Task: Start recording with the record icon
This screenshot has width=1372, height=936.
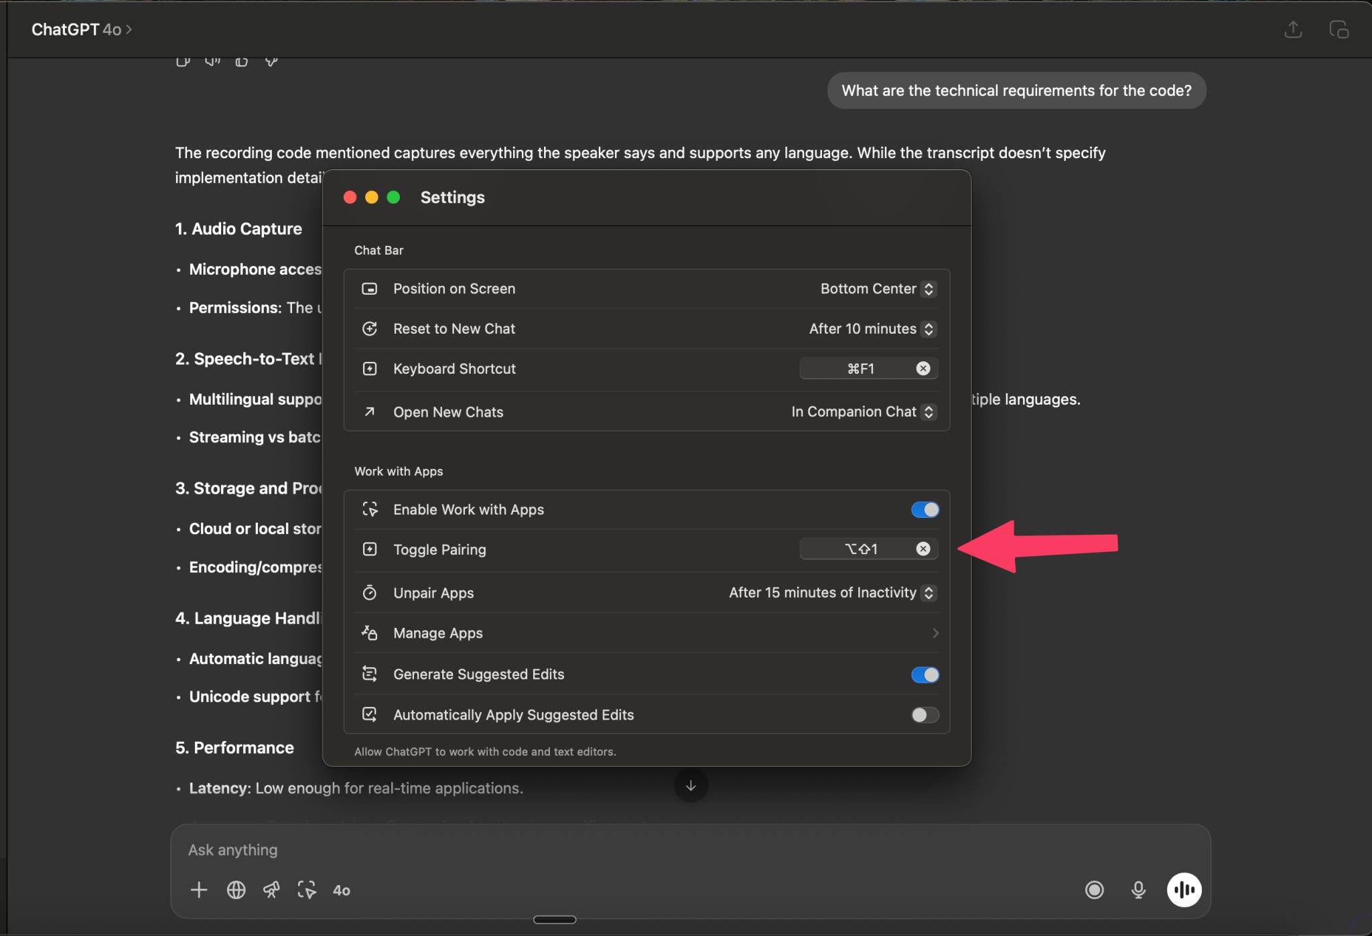Action: pos(1094,890)
